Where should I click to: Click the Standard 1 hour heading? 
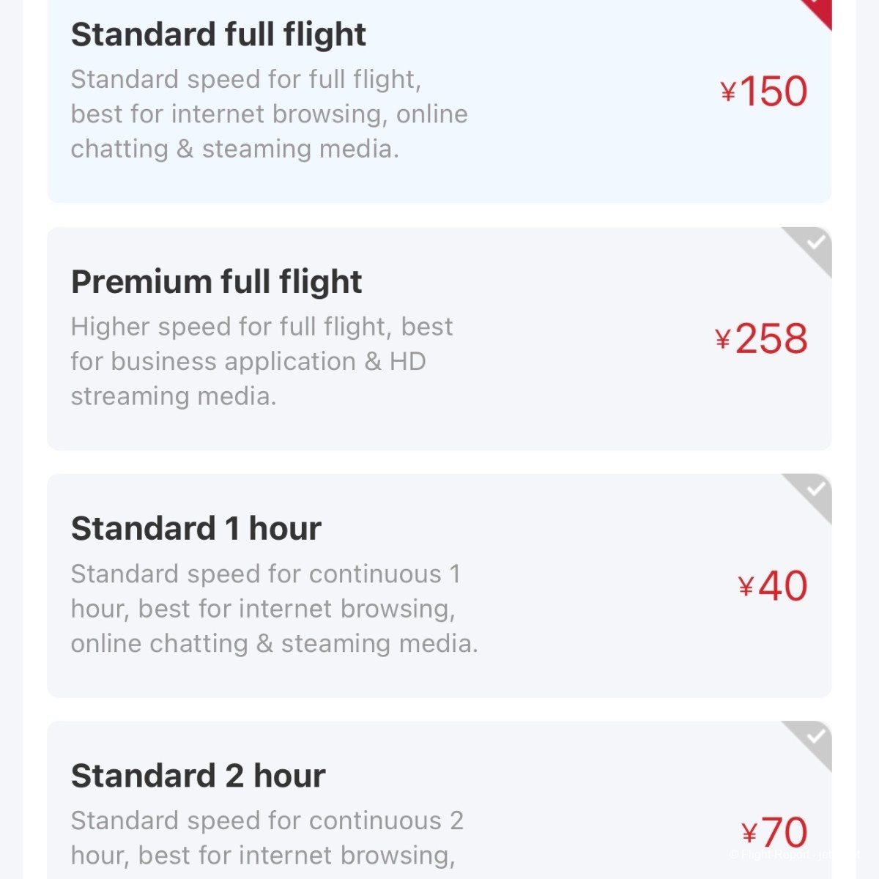(196, 528)
